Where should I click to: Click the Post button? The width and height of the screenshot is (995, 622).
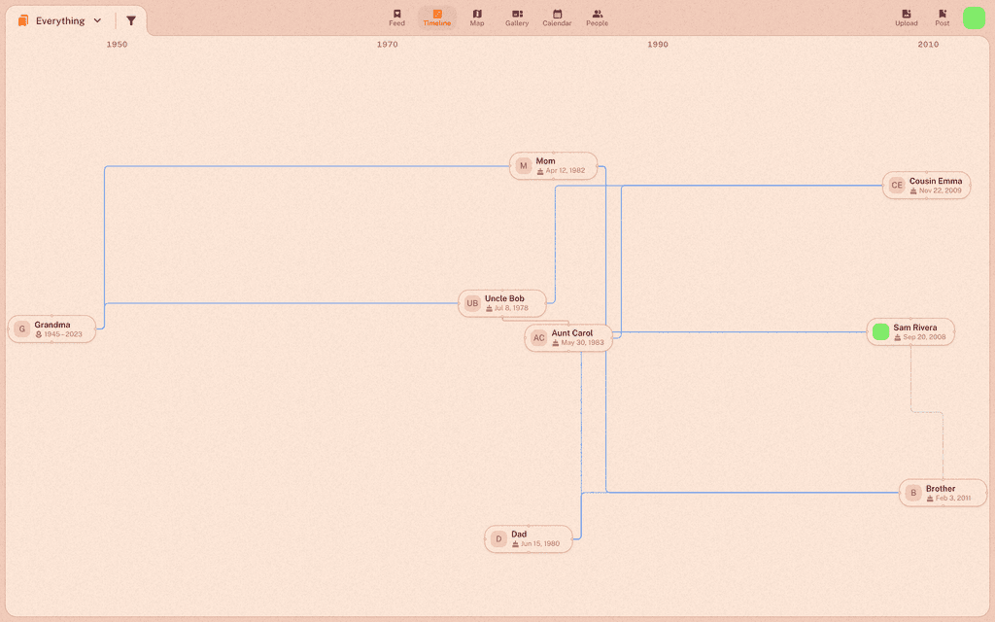click(942, 17)
